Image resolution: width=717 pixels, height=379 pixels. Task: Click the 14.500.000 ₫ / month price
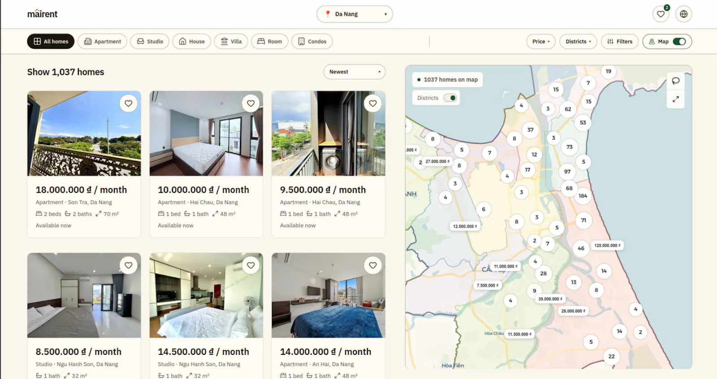(203, 352)
